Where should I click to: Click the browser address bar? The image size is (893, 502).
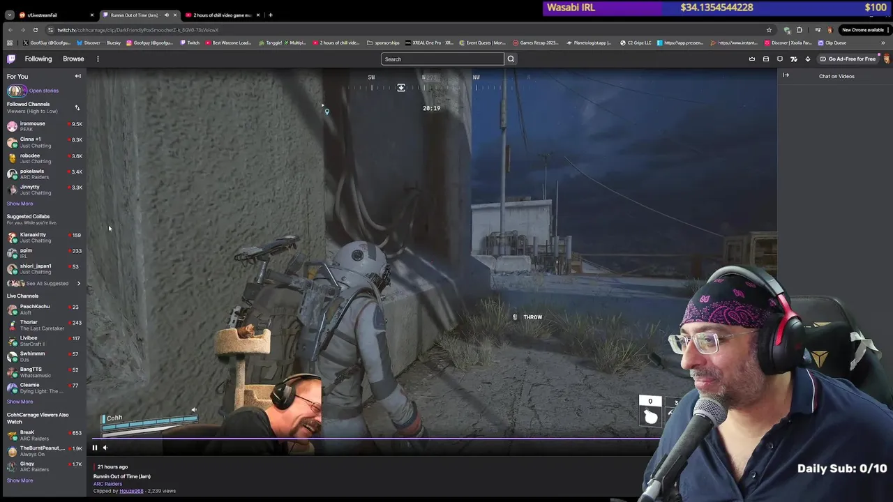tap(405, 30)
